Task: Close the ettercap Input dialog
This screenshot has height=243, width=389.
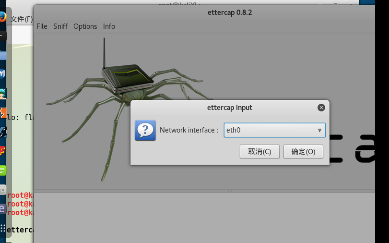Action: pyautogui.click(x=321, y=108)
